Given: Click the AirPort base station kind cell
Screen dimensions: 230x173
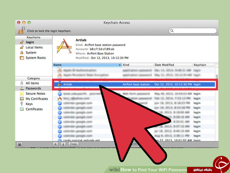Looking at the screenshot, I should [x=137, y=84].
